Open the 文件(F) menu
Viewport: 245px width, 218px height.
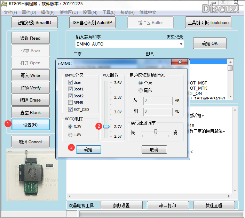(x=10, y=13)
